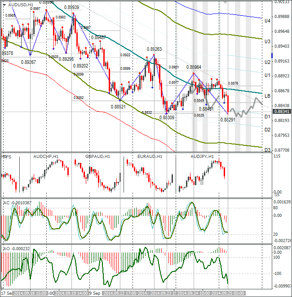Viewport: 292px width, 297px height.
Task: Click the 2014.09.25 05:00 time marker
Action: (228, 293)
